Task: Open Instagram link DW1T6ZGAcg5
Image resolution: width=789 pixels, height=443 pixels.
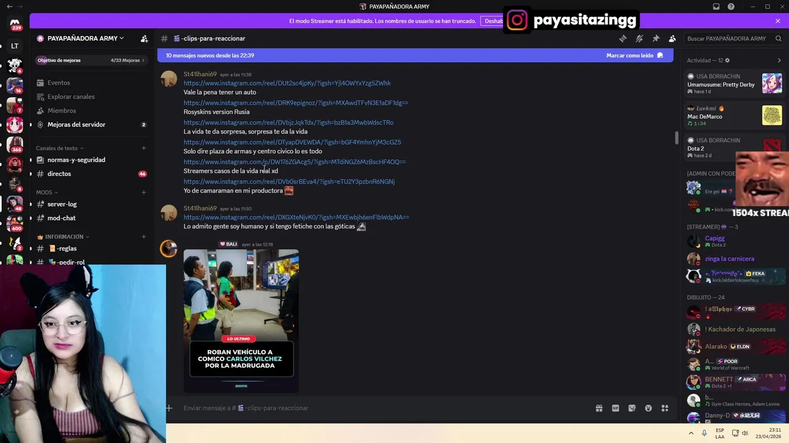Action: click(295, 162)
